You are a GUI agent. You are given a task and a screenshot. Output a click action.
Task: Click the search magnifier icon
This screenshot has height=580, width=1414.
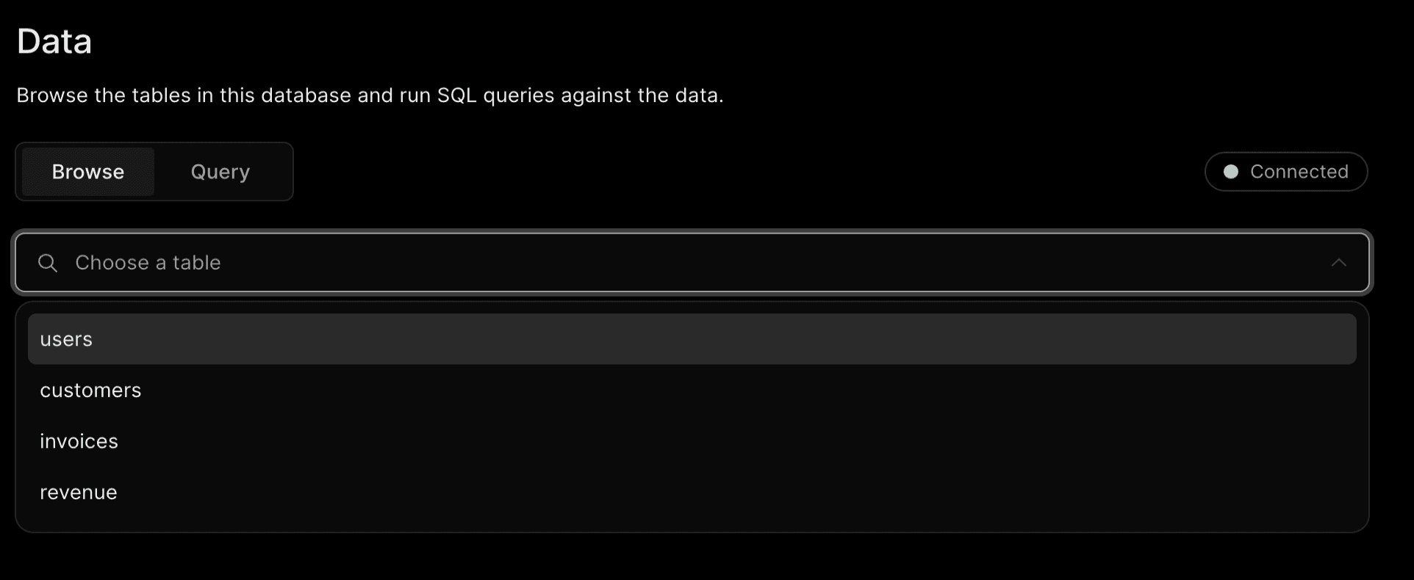point(48,263)
